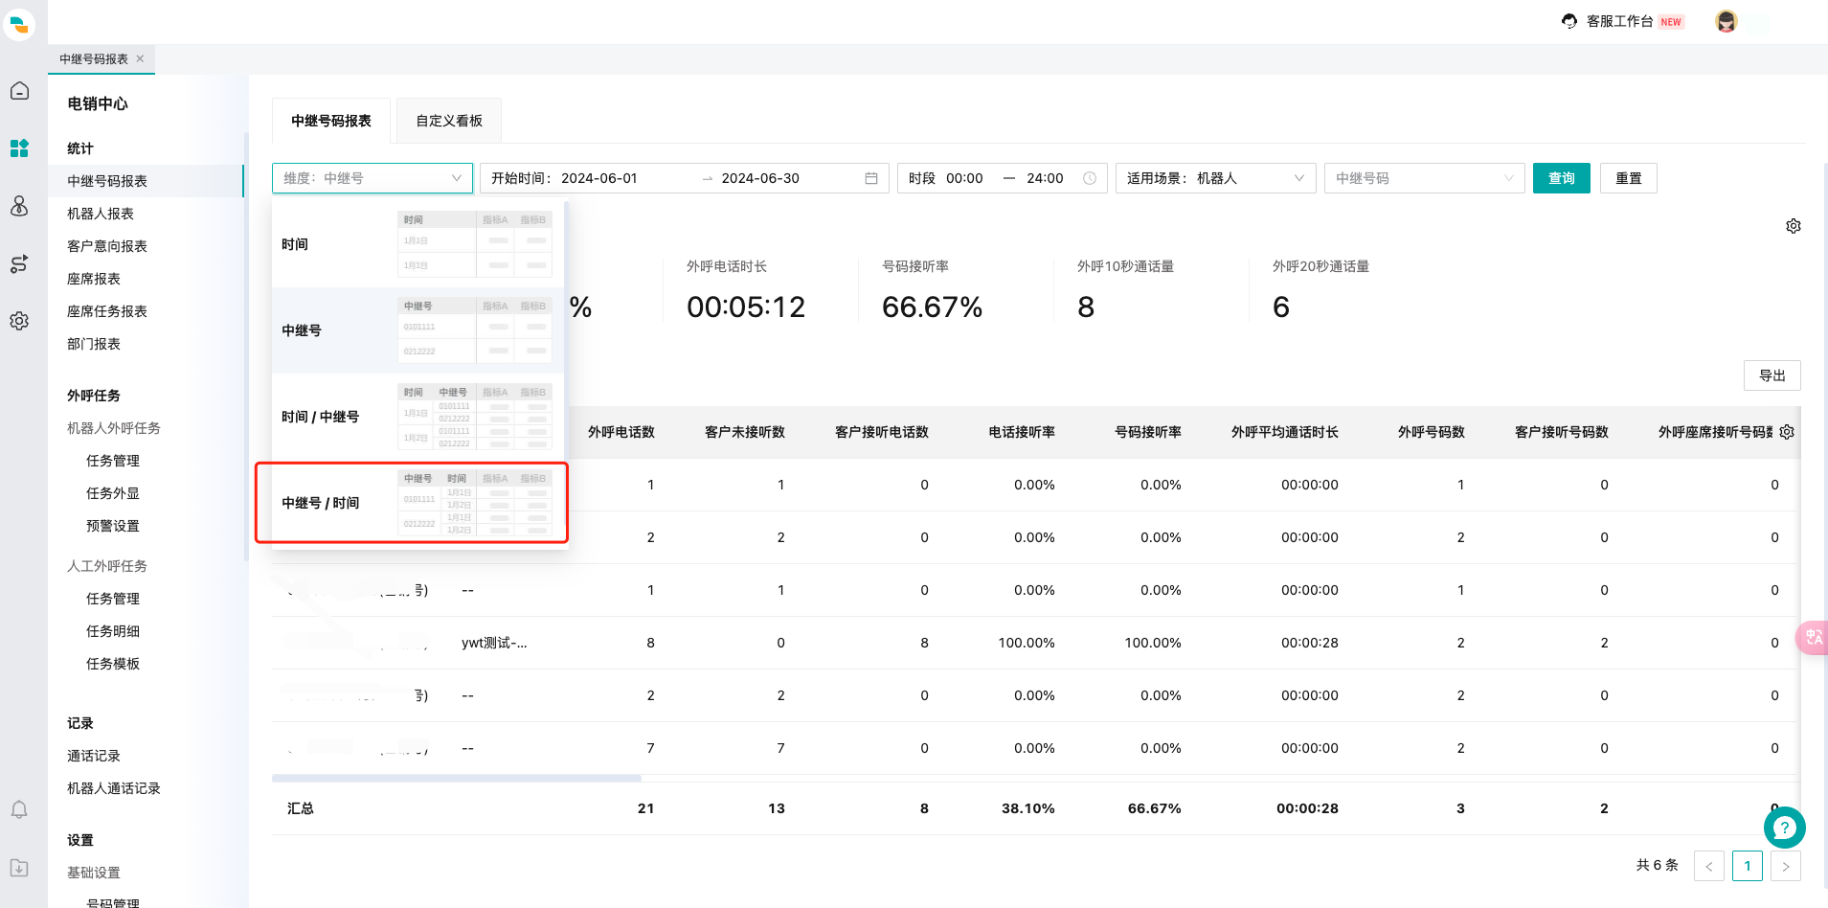Click the pink translate floating widget
Viewport: 1828px width, 908px height.
(x=1813, y=638)
